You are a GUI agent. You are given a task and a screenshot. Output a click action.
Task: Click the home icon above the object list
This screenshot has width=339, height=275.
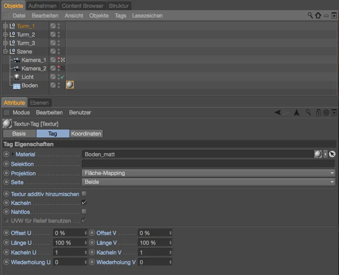318,15
